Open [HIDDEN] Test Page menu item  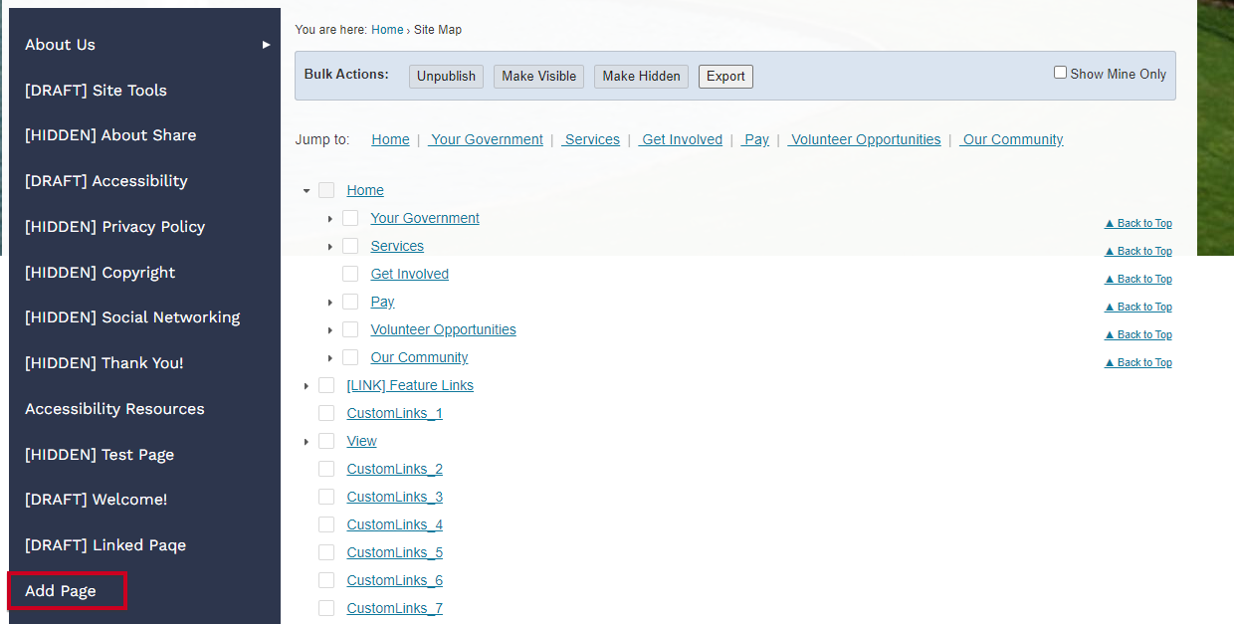(100, 455)
